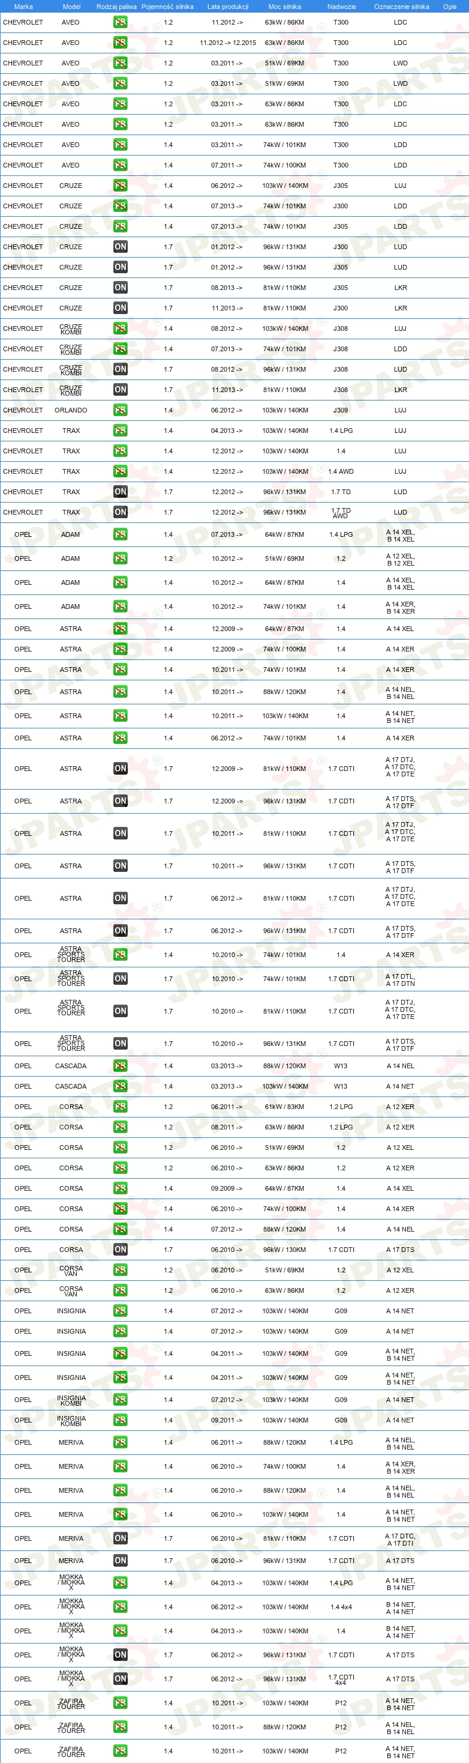Click the Oznaczenie silnika column header
This screenshot has height=1763, width=469.
point(401,6)
